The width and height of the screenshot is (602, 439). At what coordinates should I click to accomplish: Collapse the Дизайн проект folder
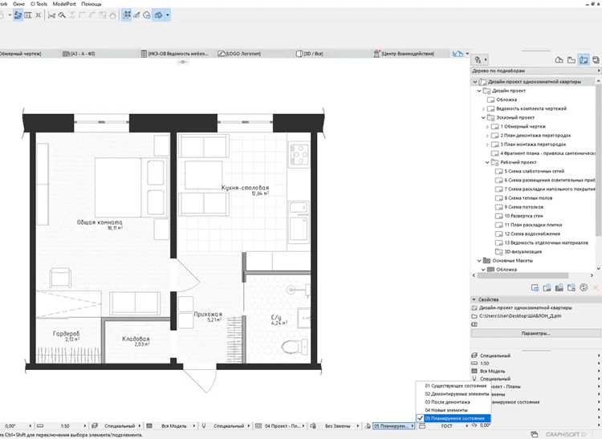coord(479,91)
